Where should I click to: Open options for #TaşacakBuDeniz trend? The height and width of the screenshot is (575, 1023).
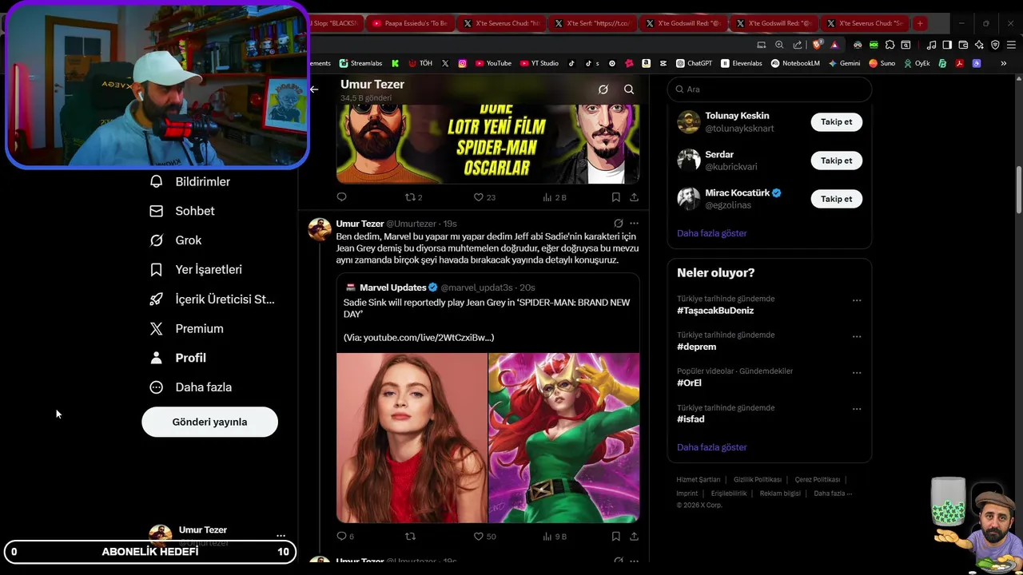(857, 300)
